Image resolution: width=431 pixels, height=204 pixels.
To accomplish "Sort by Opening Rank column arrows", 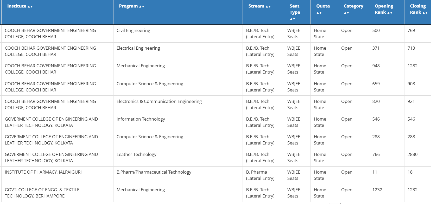I will [390, 13].
